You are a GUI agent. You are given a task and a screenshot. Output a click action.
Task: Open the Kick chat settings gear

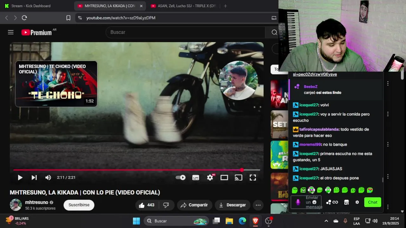[357, 202]
